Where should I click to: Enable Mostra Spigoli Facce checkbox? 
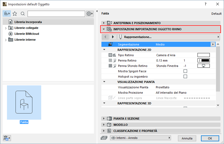point(185,71)
